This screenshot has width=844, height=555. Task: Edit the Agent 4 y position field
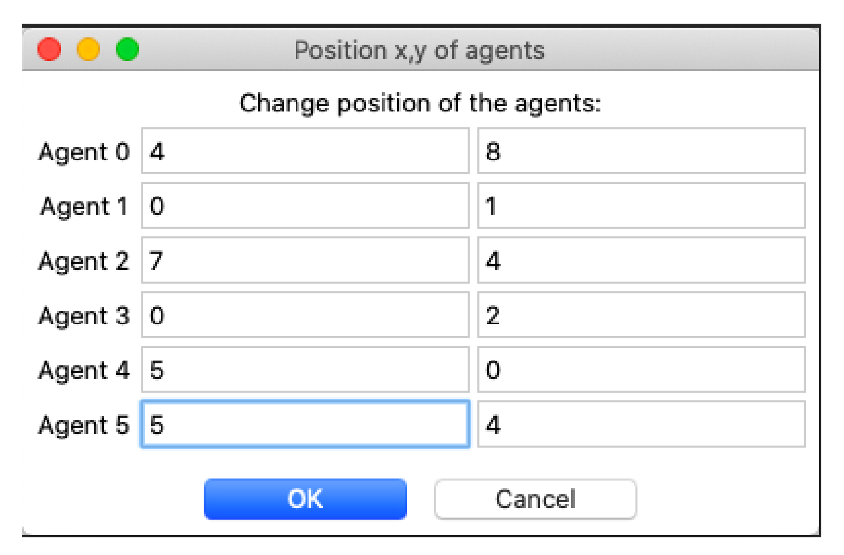641,369
